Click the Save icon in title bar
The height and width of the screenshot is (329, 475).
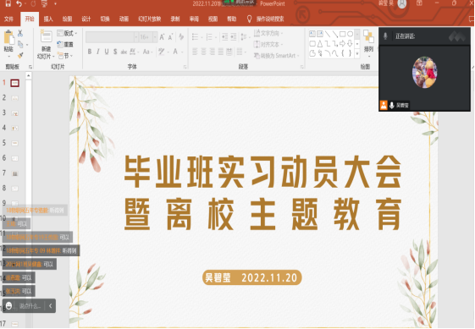(x=8, y=3)
